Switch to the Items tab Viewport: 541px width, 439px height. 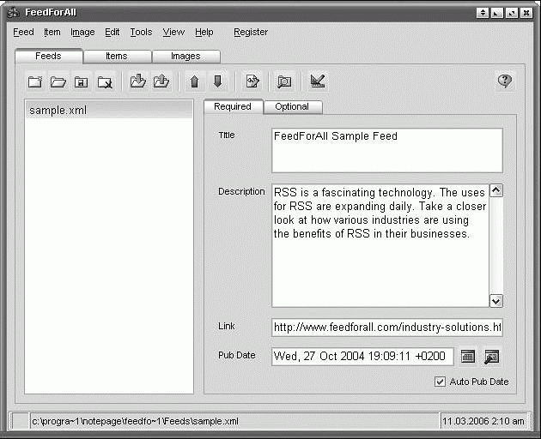pos(117,57)
